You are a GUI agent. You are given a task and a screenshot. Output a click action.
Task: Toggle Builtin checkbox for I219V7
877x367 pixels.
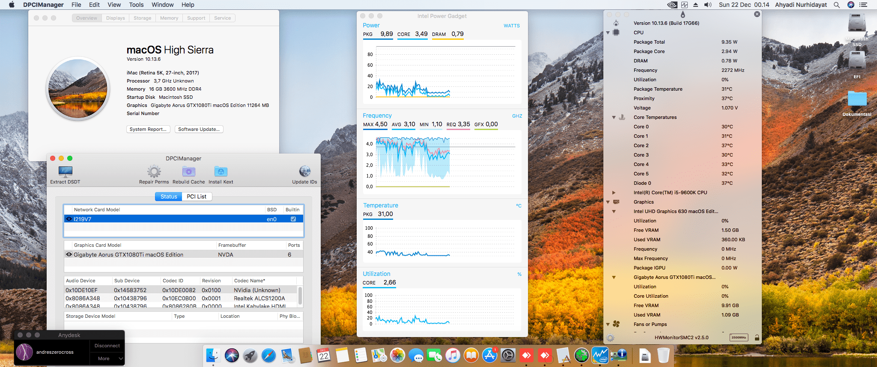[x=293, y=219]
